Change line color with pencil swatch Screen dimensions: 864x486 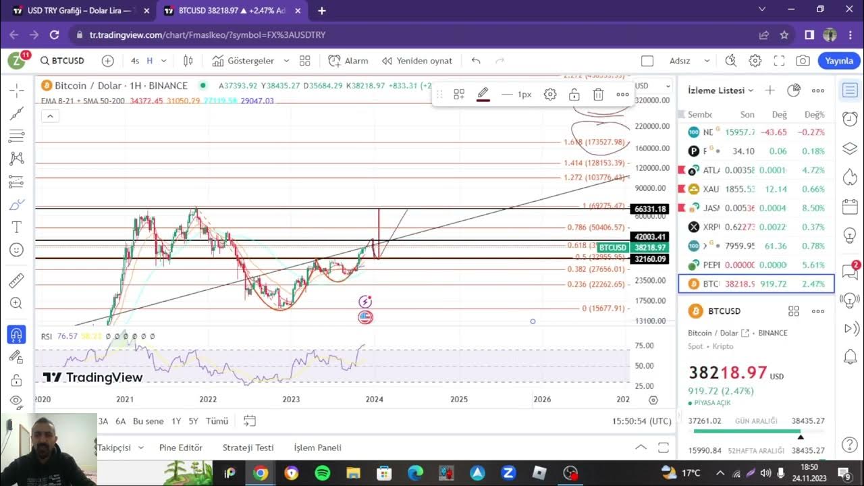pyautogui.click(x=483, y=94)
